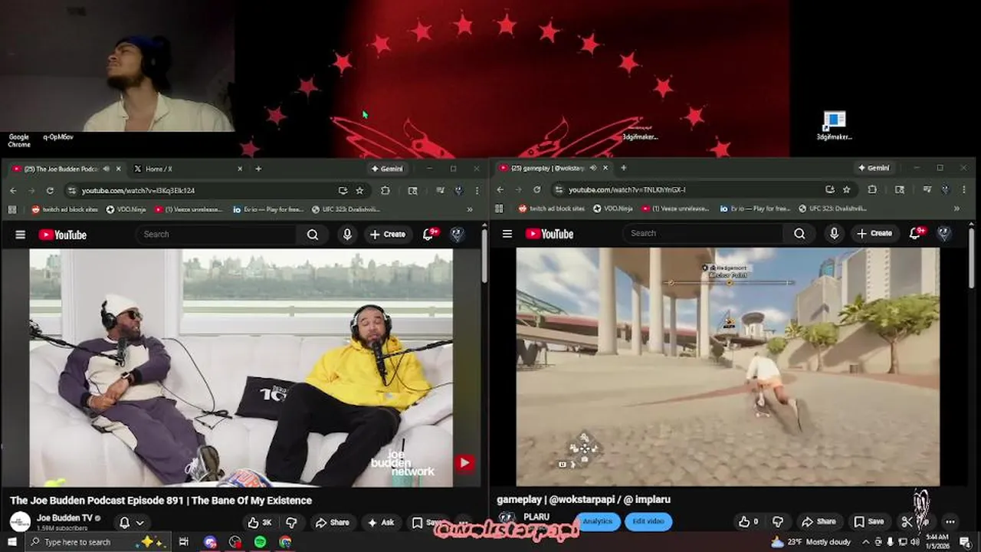Reload the Joe Budden Podcast page

50,190
